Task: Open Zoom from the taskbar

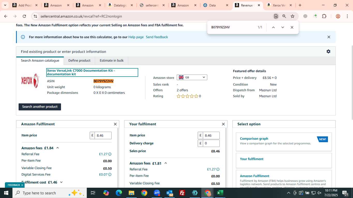Action: [x=157, y=193]
